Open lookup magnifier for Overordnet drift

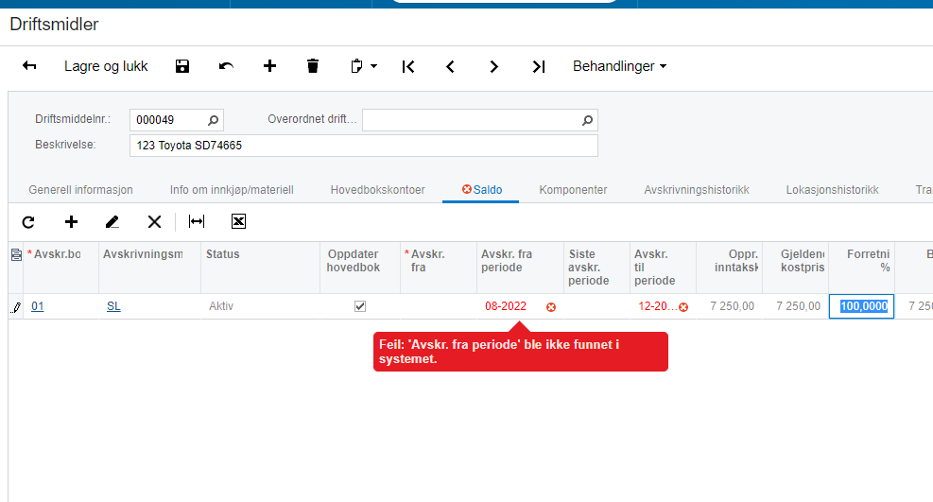[587, 120]
